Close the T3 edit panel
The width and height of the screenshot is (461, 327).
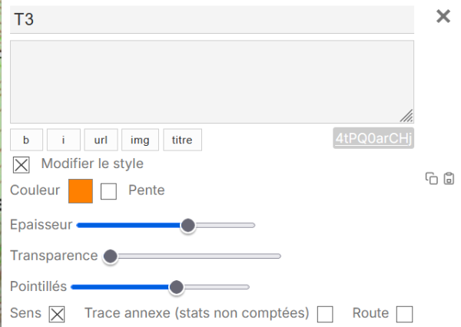443,16
